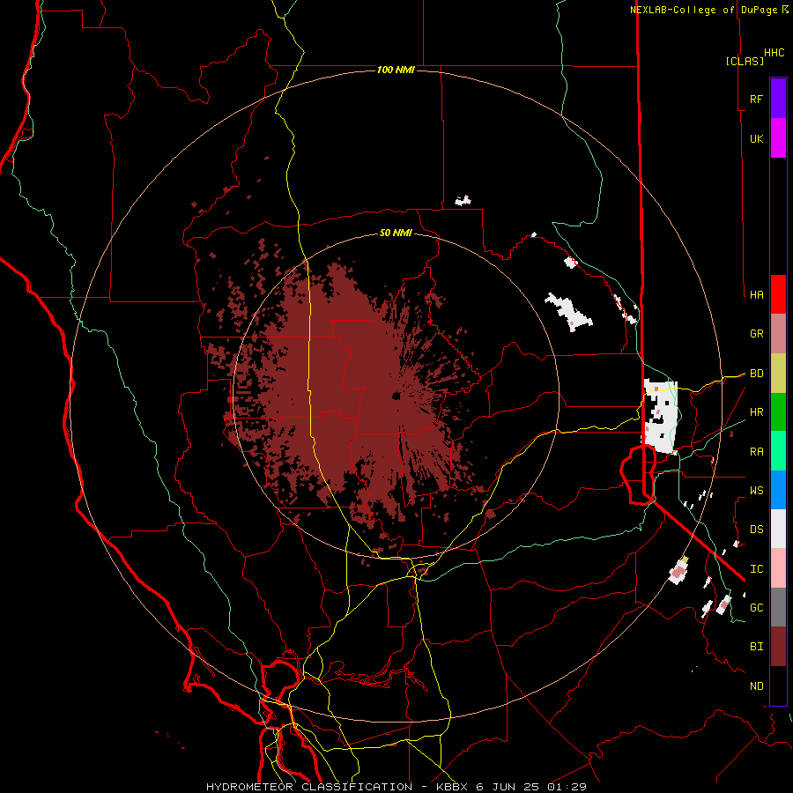Click the RA legend label
The height and width of the screenshot is (793, 793).
point(757,452)
